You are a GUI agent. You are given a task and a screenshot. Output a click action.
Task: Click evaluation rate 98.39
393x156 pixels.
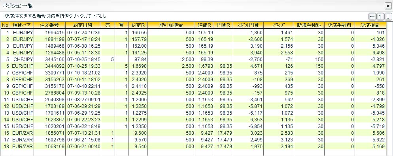tap(207, 59)
